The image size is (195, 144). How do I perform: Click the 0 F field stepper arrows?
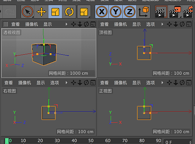click(x=190, y=142)
